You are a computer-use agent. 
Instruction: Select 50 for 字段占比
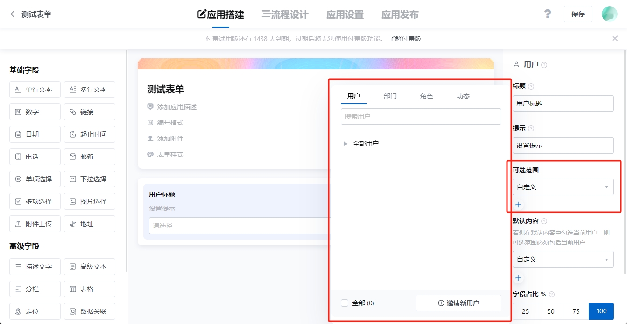(x=550, y=311)
